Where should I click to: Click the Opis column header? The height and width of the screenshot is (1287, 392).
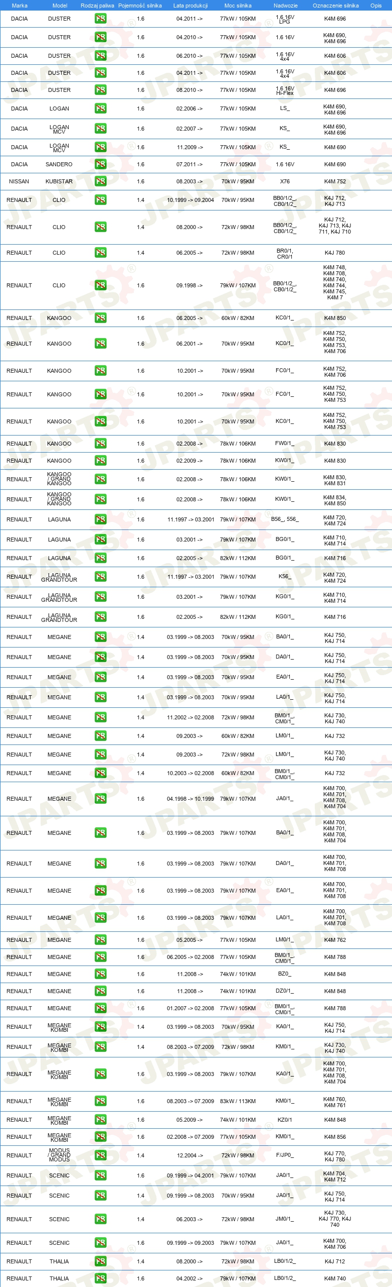click(x=376, y=6)
